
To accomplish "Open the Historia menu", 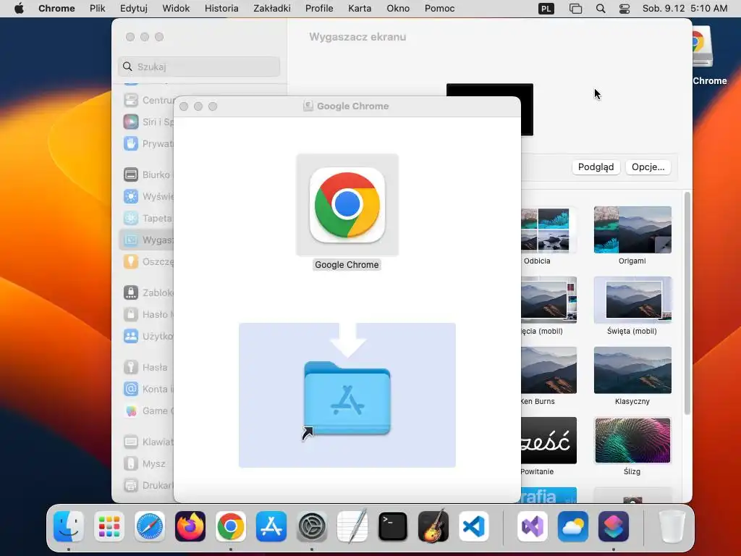I will click(x=221, y=9).
